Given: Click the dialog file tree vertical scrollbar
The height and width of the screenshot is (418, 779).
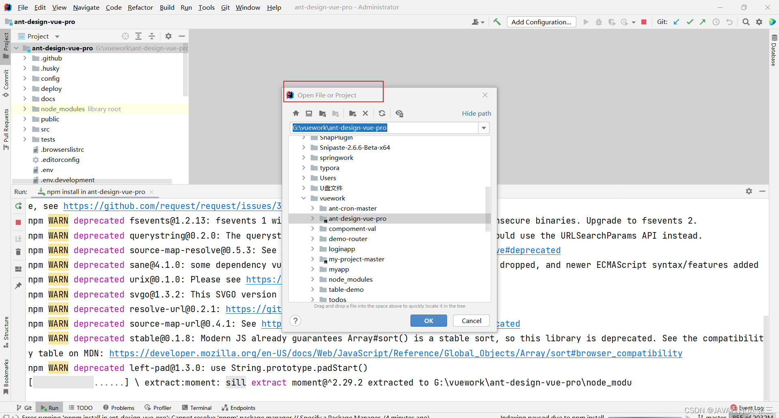Looking at the screenshot, I should 488,209.
